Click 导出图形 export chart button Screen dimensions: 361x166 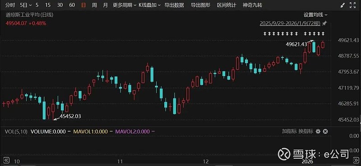[x=200, y=5]
